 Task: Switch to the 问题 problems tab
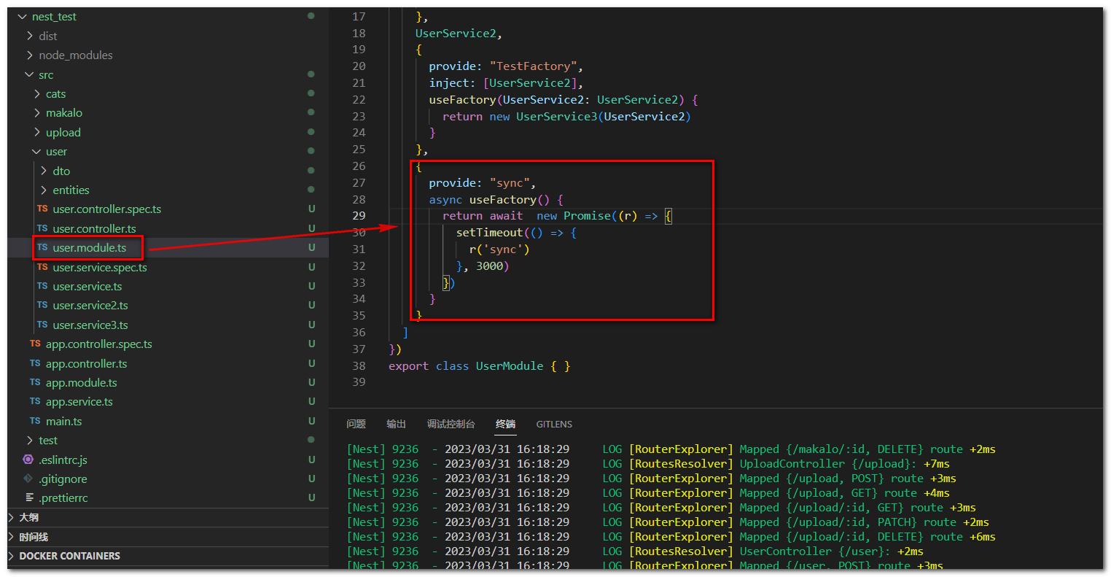tap(356, 424)
